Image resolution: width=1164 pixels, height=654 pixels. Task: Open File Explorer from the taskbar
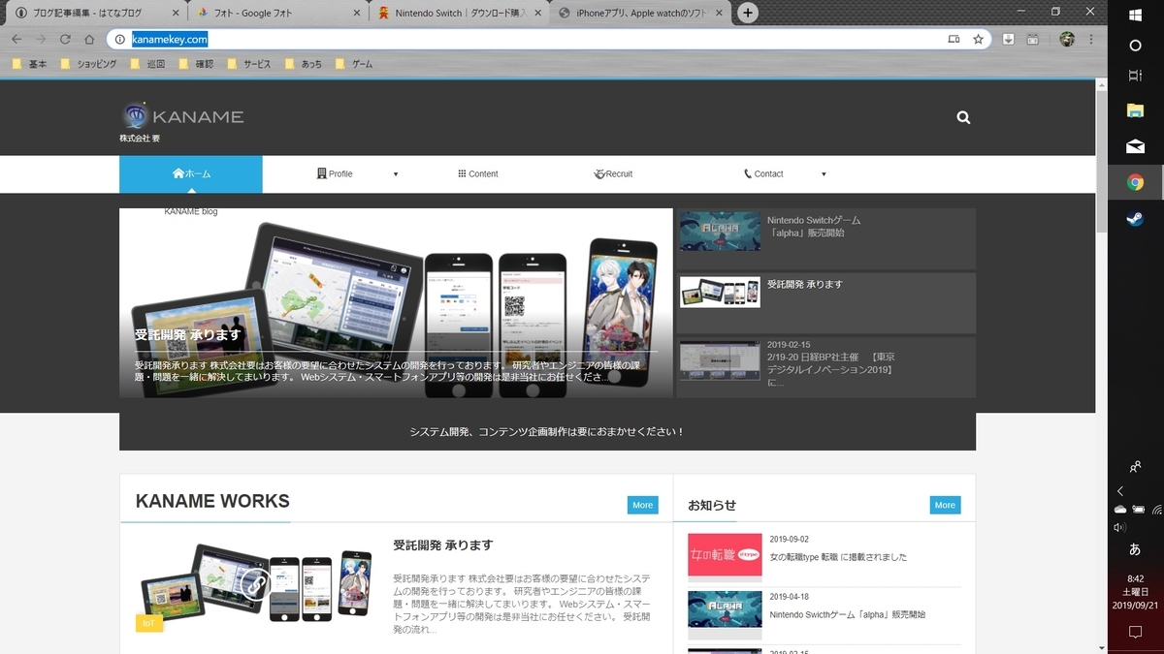[1135, 110]
